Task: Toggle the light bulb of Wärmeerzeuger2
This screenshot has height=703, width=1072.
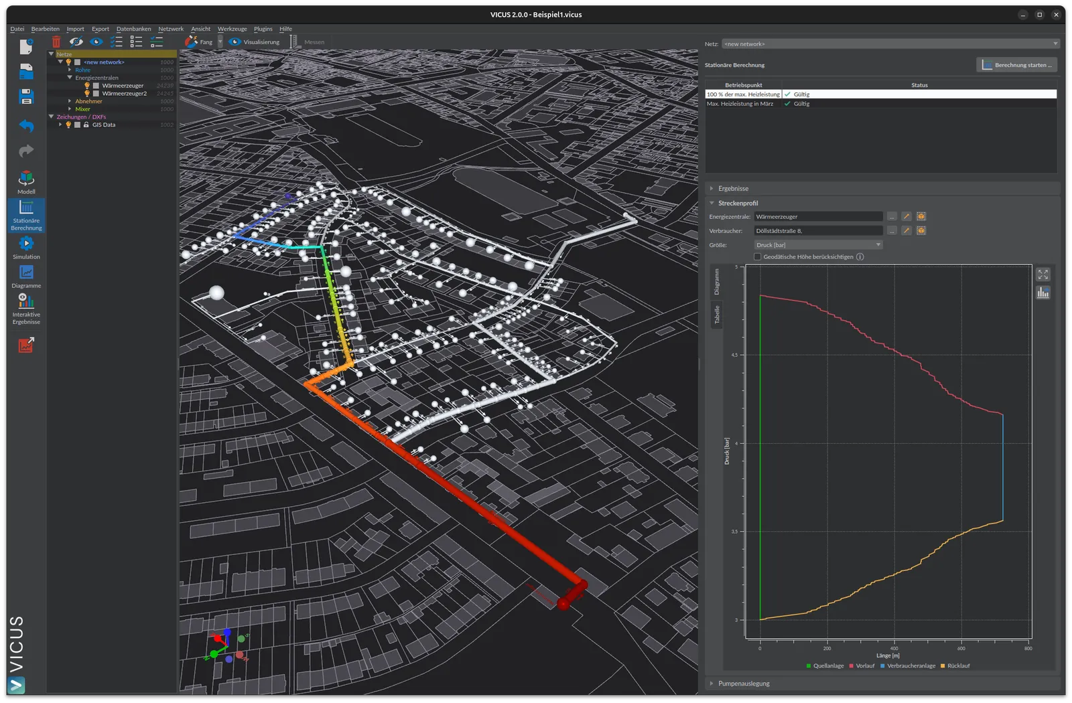Action: pos(86,93)
